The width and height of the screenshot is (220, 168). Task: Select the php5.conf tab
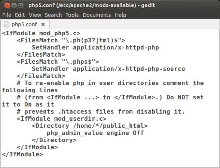point(25,24)
